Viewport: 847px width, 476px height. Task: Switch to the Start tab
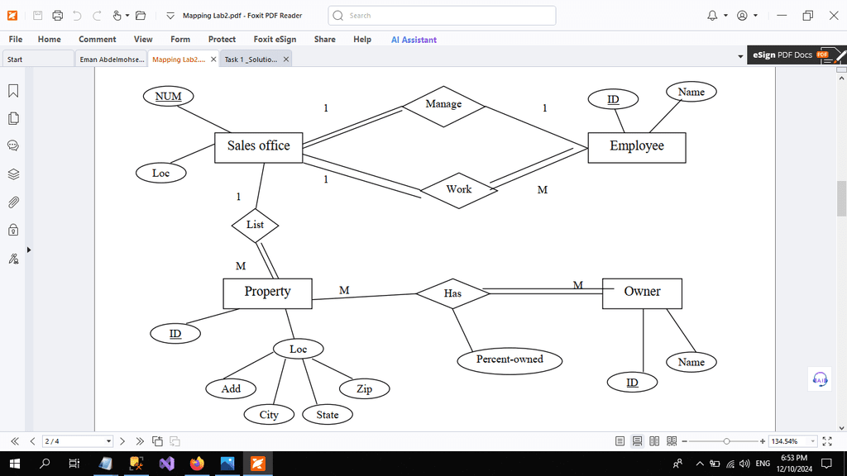tap(38, 59)
